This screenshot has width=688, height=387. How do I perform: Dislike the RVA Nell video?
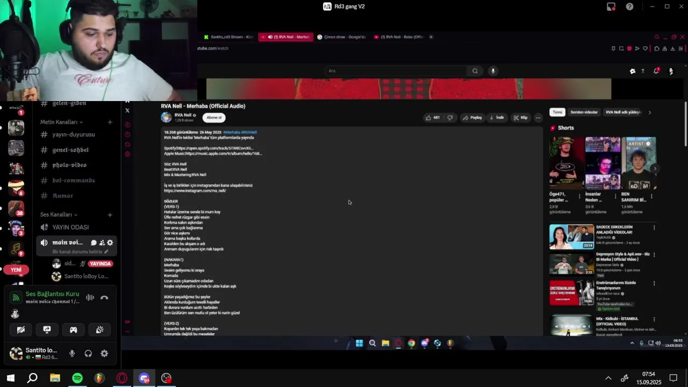tap(450, 118)
